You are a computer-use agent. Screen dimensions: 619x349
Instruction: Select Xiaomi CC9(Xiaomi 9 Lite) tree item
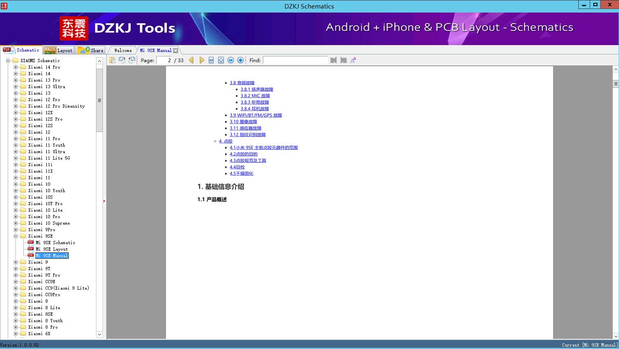59,288
